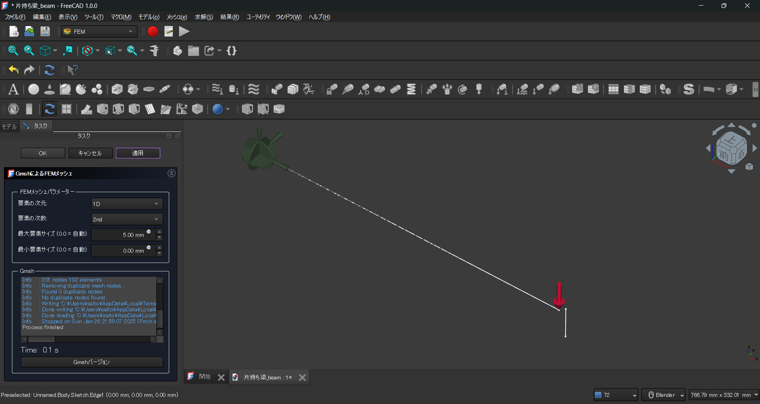Click the navigation cube front face

(724, 156)
